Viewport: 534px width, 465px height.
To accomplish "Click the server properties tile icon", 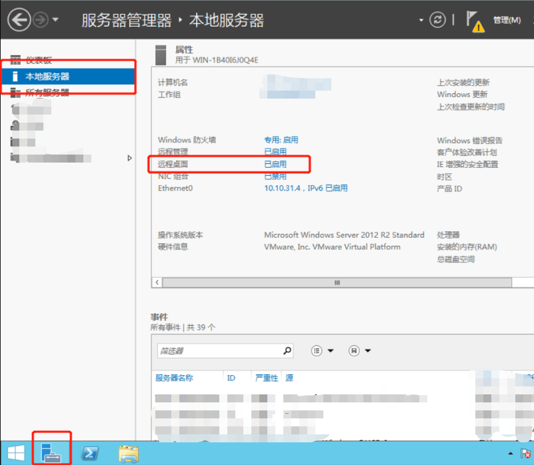I will point(161,55).
